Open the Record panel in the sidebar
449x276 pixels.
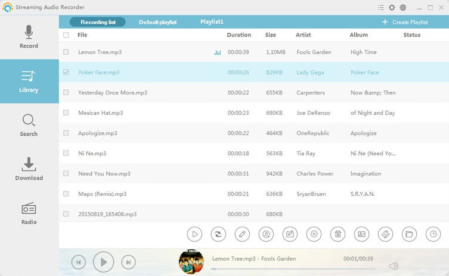pyautogui.click(x=29, y=37)
